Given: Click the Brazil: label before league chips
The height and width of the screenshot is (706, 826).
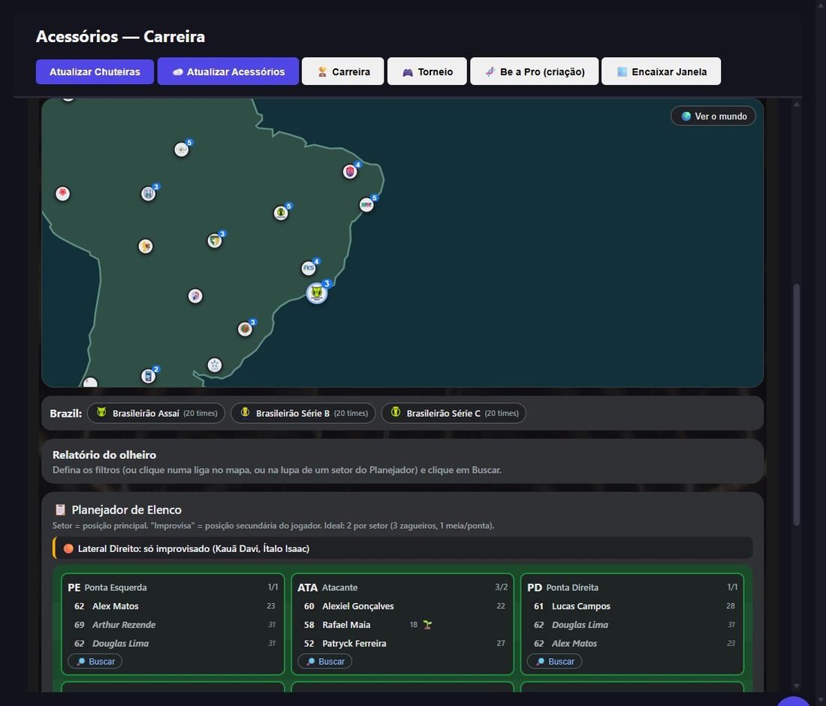Looking at the screenshot, I should 66,413.
